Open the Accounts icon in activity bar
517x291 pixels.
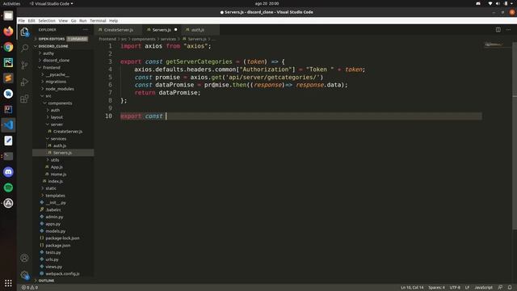[24, 258]
